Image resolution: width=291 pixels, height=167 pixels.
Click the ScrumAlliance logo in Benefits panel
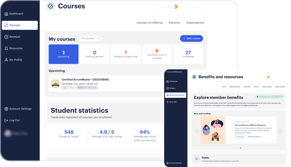(x=174, y=72)
